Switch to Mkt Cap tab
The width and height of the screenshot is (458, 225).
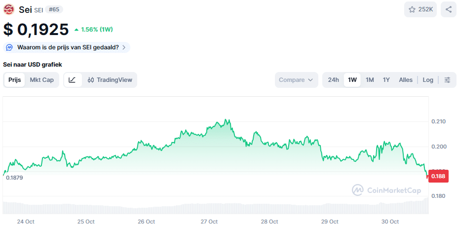[42, 80]
